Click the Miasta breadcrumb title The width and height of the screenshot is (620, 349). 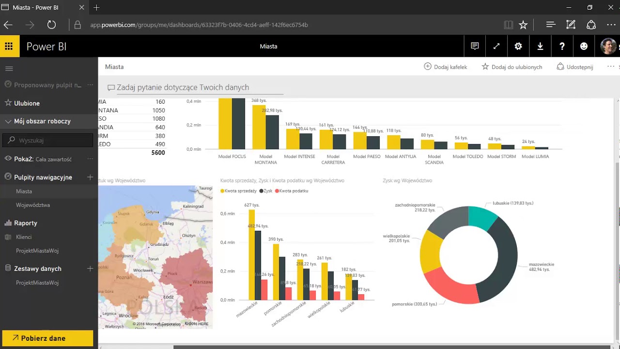click(114, 67)
